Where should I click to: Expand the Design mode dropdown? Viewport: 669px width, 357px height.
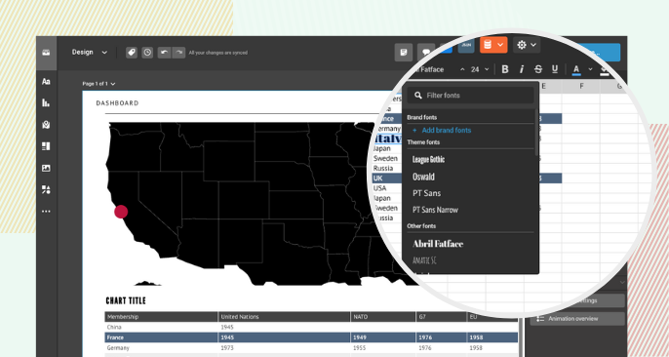pyautogui.click(x=89, y=52)
